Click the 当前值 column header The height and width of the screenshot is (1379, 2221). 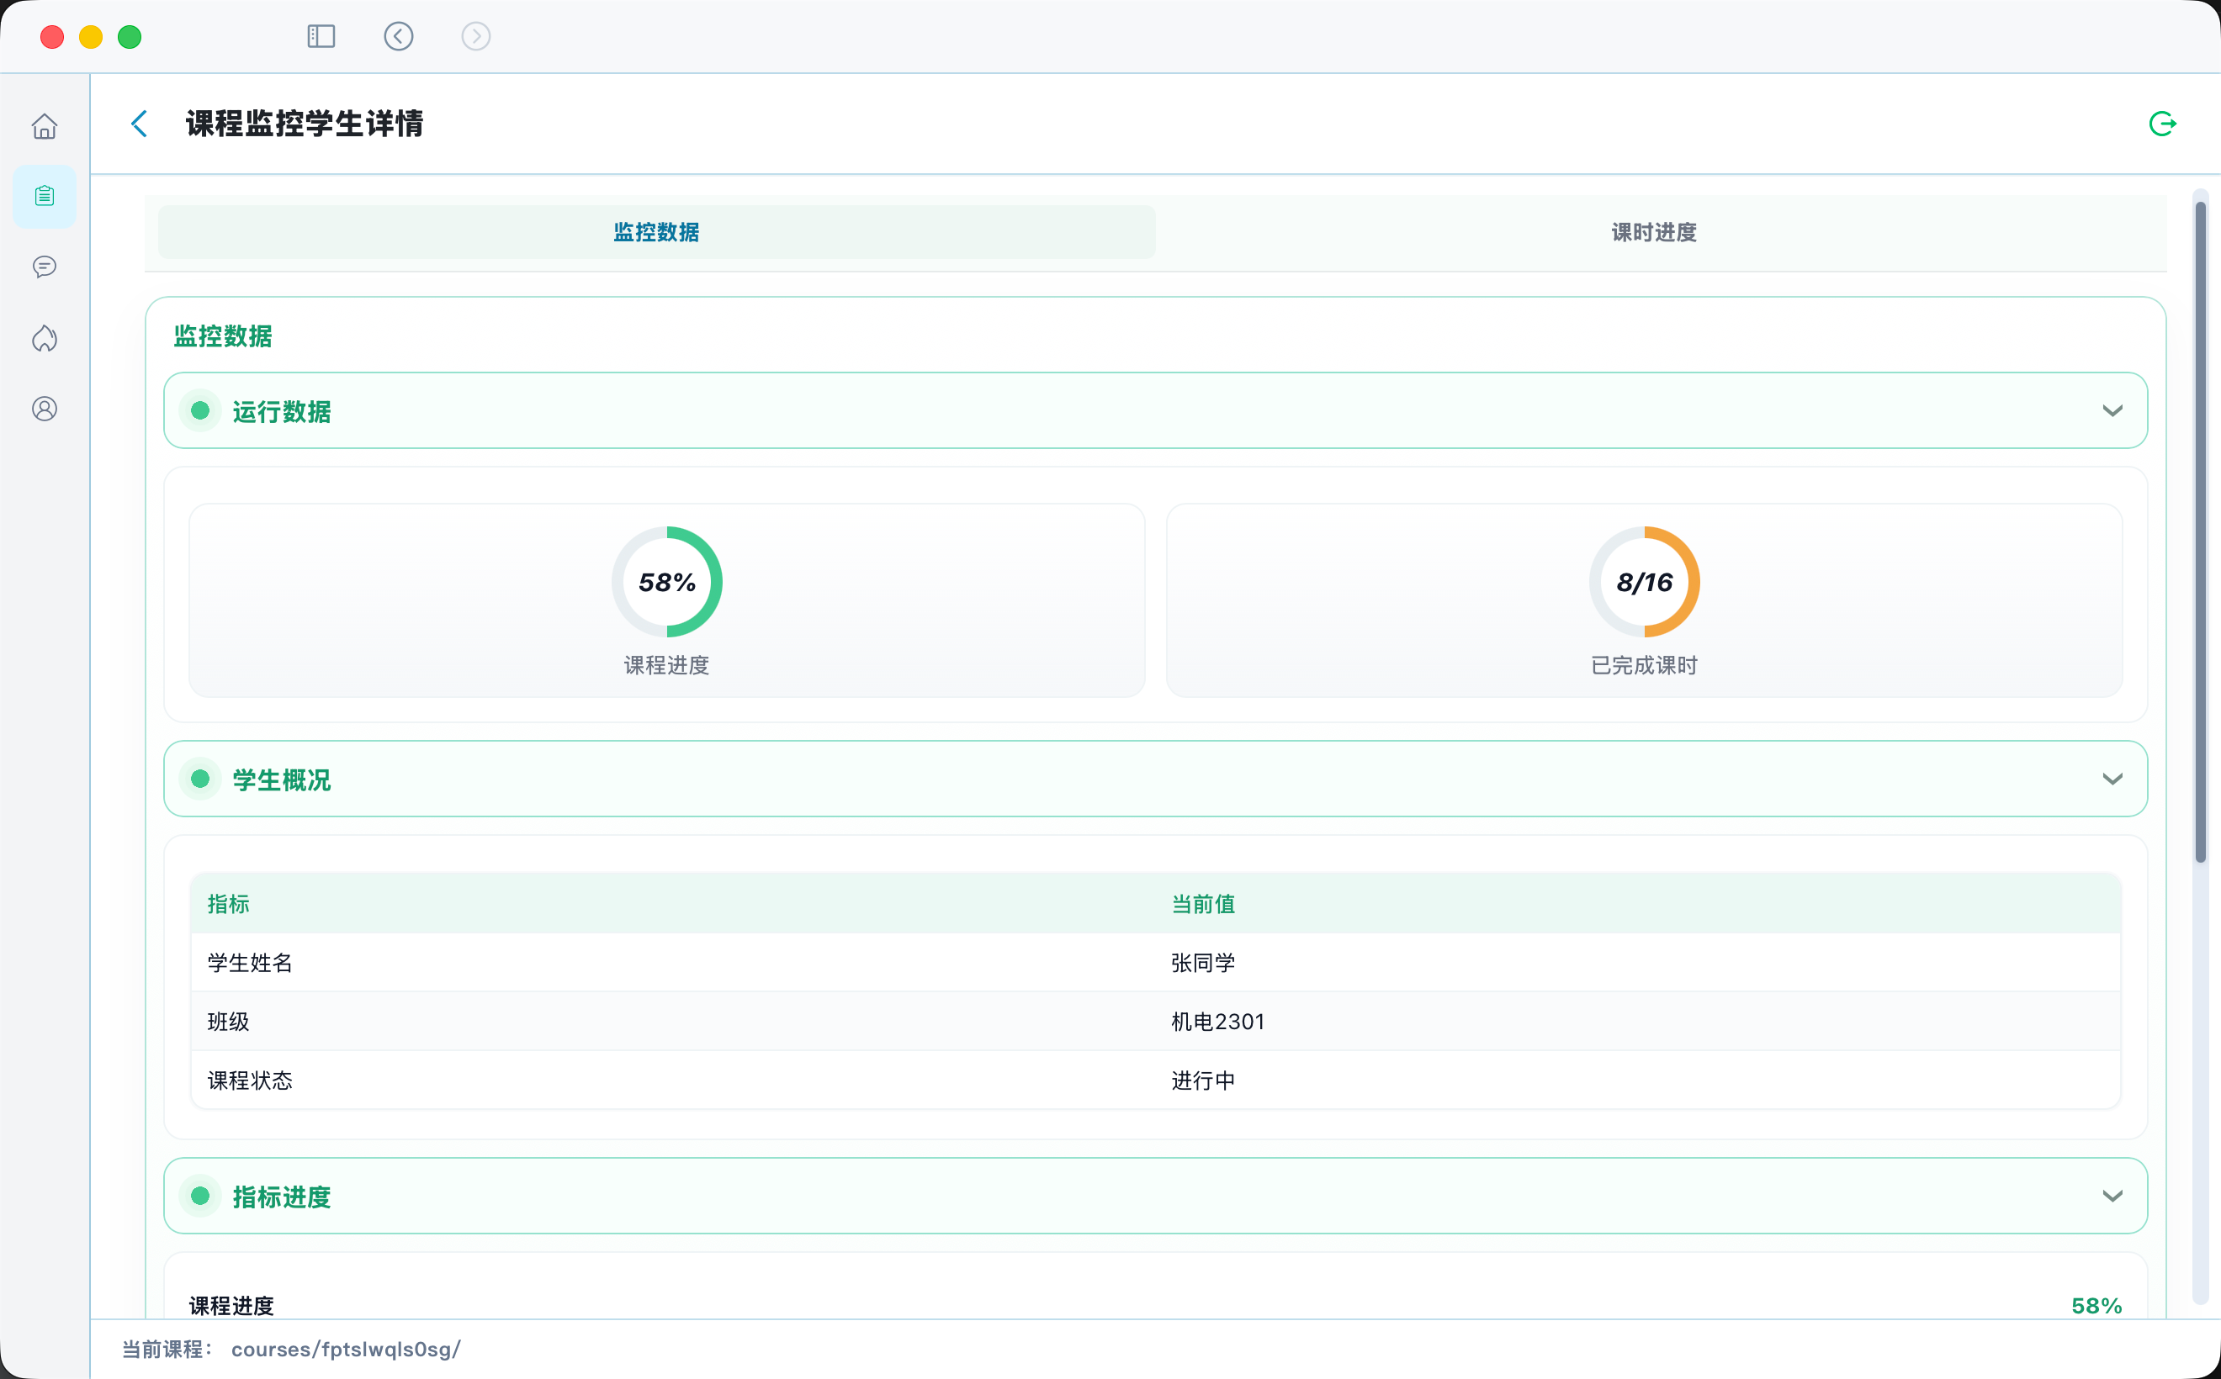coord(1204,904)
